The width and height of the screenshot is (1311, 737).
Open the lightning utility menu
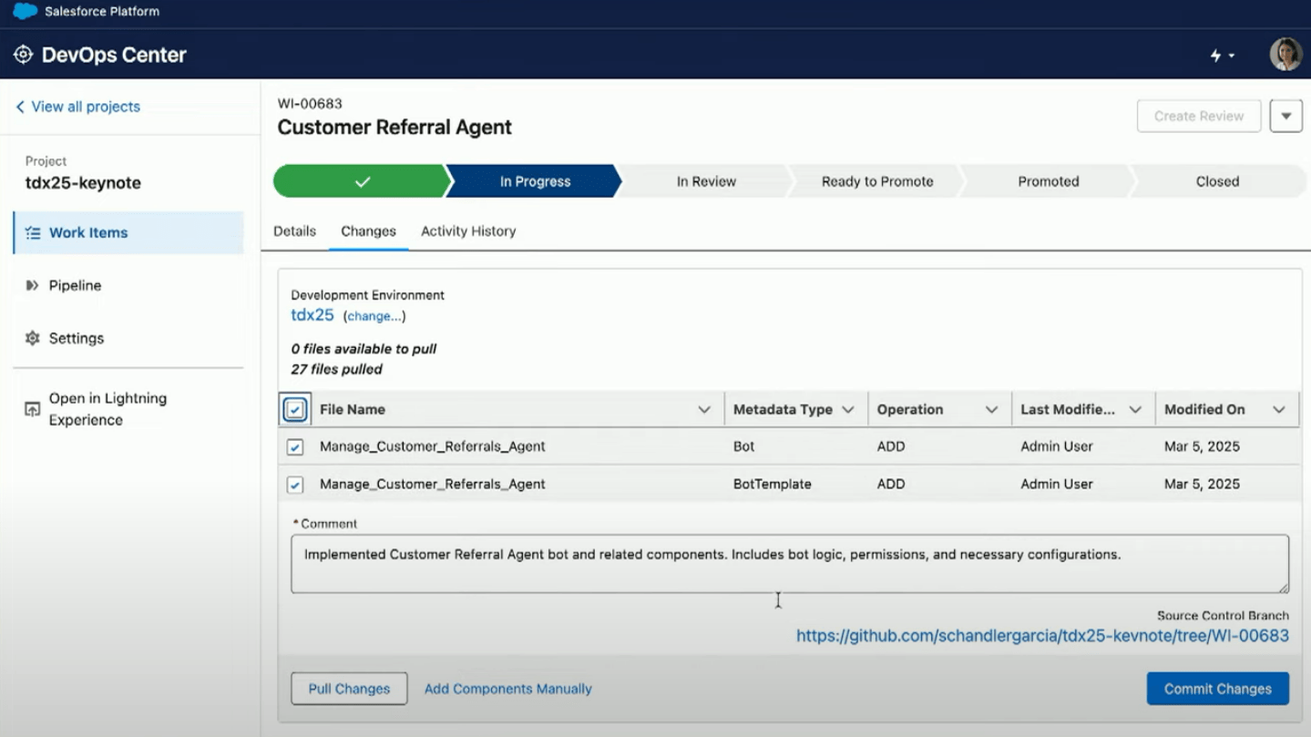[x=1221, y=55]
